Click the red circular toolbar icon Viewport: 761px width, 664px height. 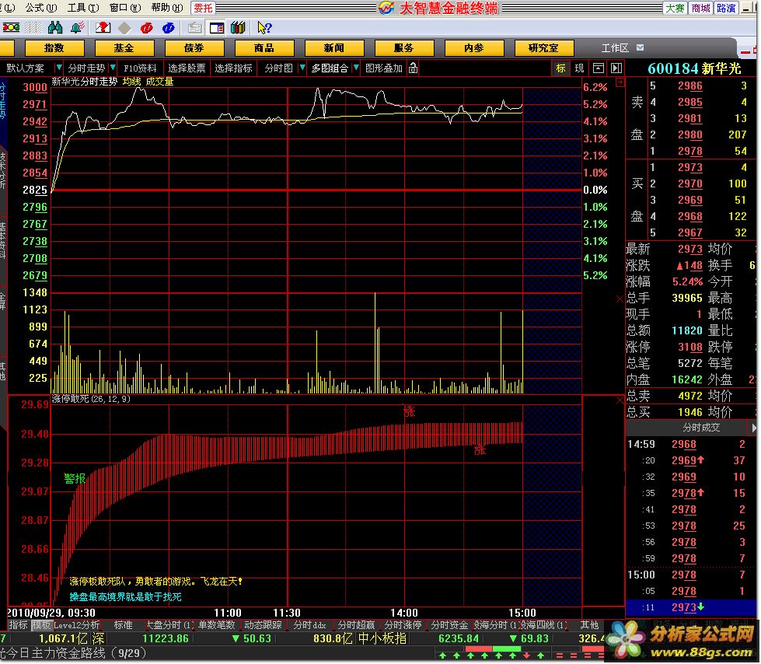[x=146, y=28]
